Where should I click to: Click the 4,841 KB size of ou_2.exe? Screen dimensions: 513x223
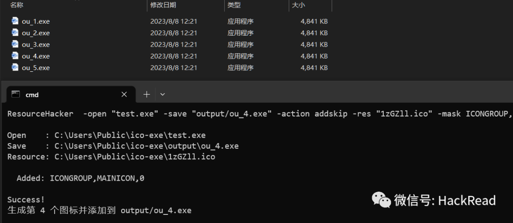point(314,33)
